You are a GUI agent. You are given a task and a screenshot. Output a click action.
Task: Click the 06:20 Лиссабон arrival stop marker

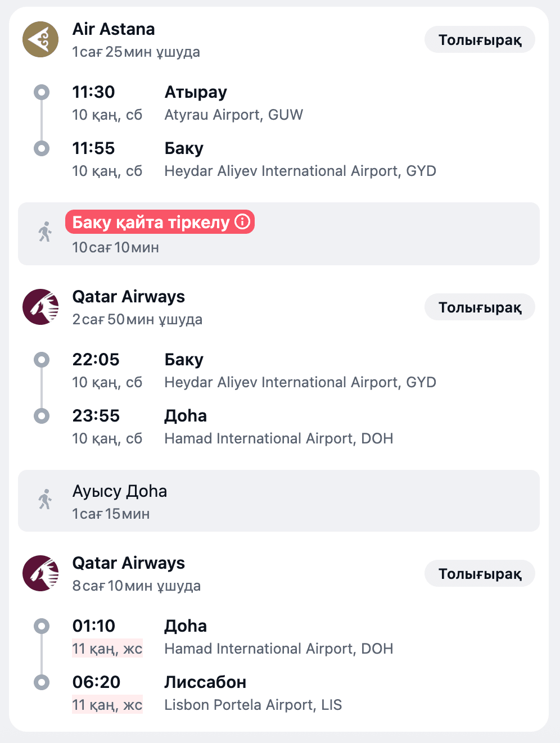click(x=42, y=682)
